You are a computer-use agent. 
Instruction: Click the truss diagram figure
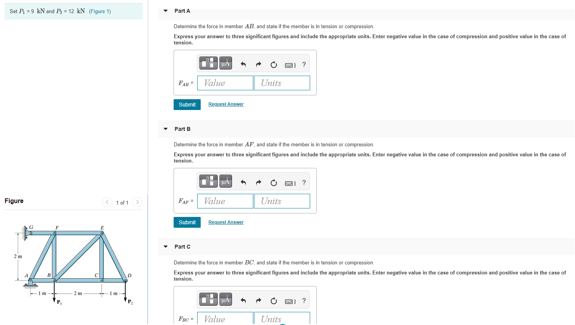73,265
